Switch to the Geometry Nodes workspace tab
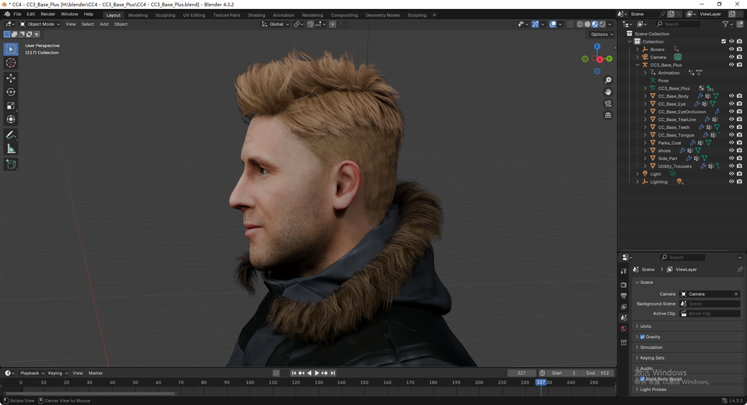747x405 pixels. (382, 15)
